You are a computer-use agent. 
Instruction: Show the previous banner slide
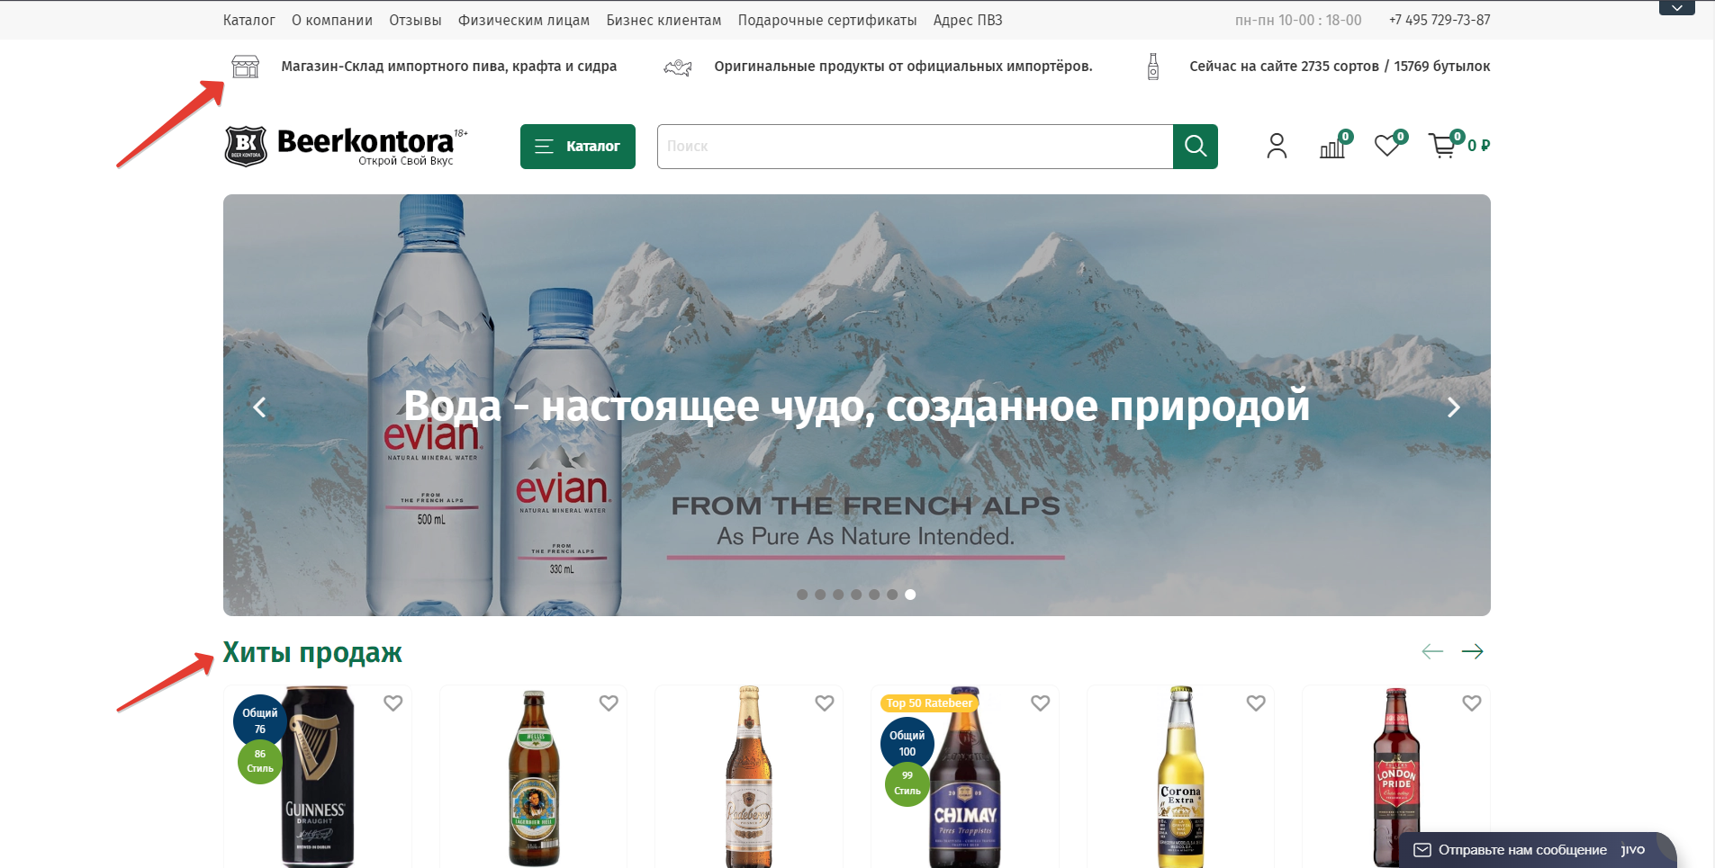[x=259, y=407]
